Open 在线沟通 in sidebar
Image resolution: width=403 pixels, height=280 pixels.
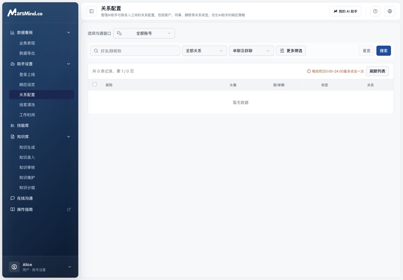(41, 198)
